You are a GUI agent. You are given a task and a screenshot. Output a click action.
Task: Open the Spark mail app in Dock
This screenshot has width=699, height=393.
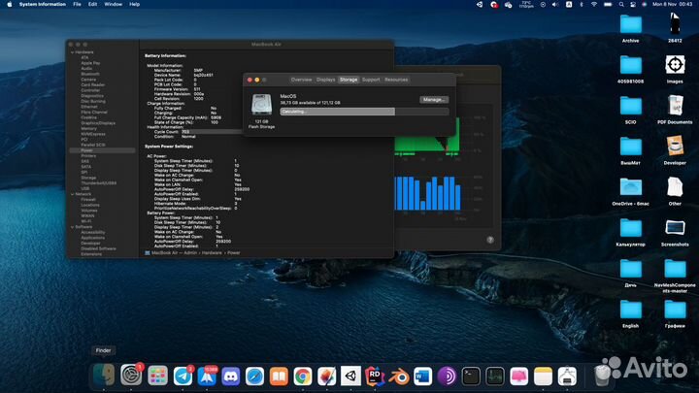tap(207, 377)
